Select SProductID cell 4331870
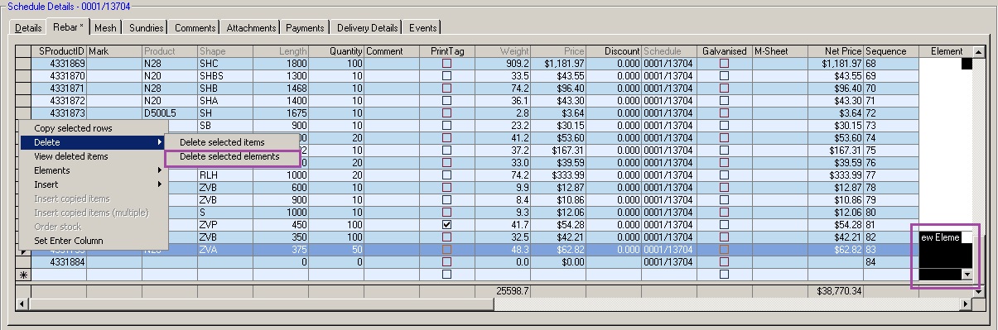Image resolution: width=998 pixels, height=330 pixels. pos(59,75)
